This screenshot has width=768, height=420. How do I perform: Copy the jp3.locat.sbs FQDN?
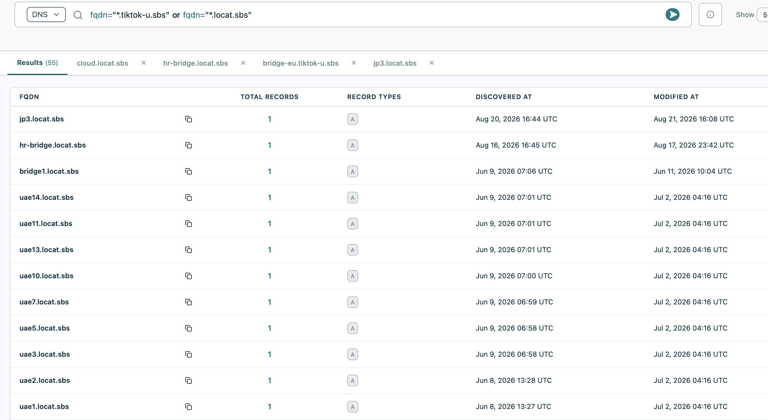189,119
